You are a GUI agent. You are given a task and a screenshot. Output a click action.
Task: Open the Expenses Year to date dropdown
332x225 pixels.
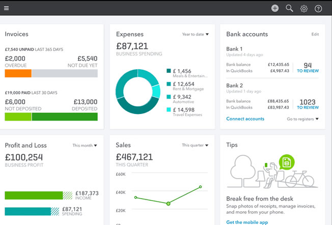tap(195, 34)
